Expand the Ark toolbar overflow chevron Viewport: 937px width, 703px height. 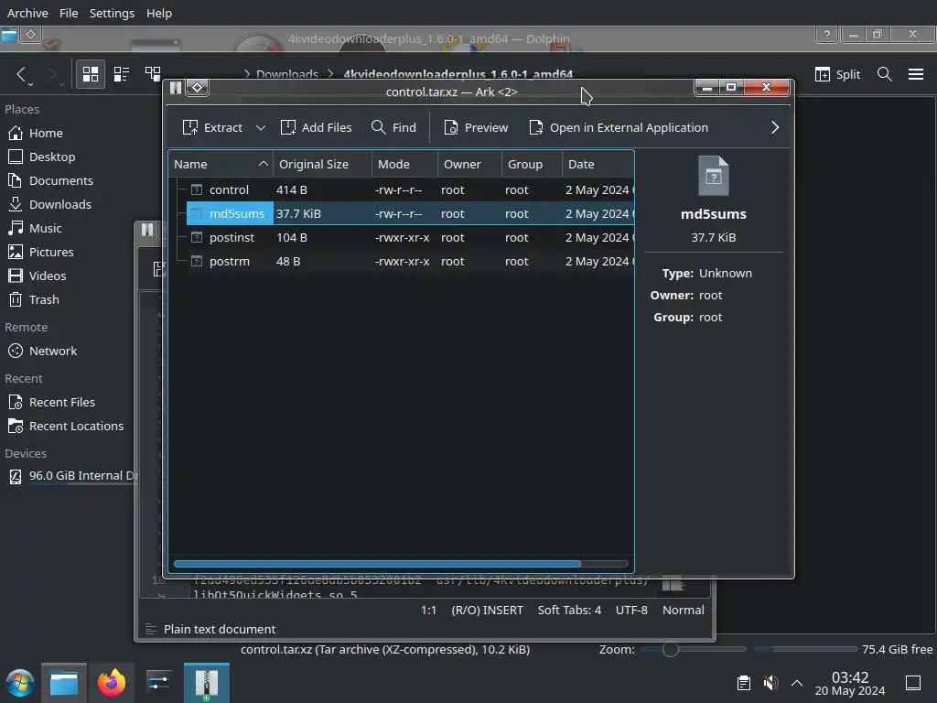click(775, 127)
